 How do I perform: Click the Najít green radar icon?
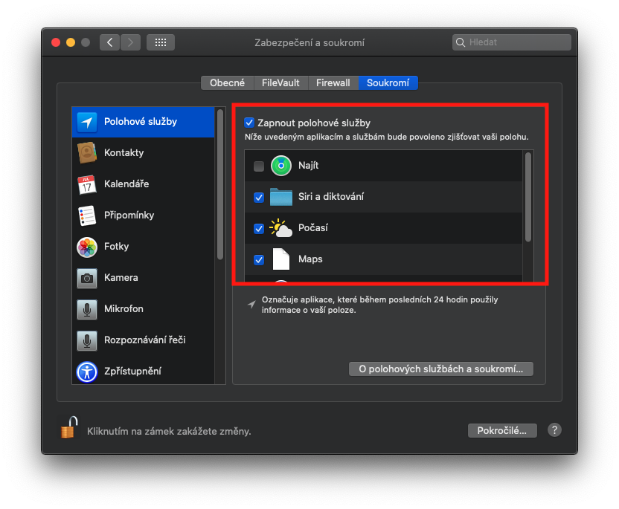point(281,166)
